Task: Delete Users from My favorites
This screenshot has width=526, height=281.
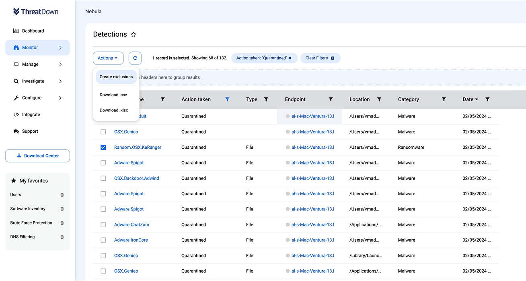Action: point(62,195)
